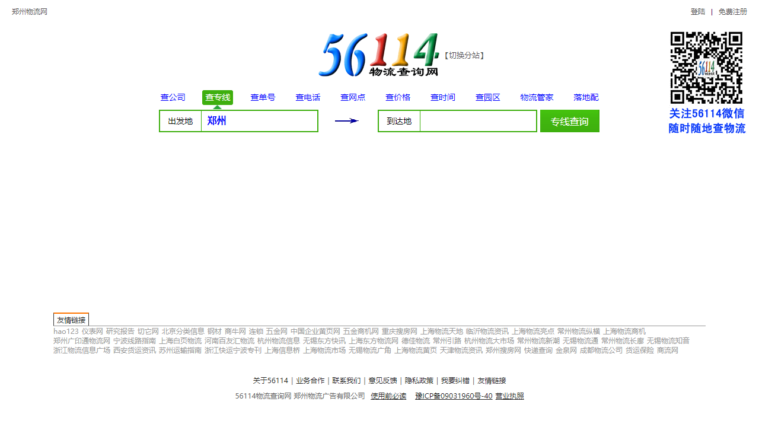Open the 浙江快运宁波专刊 link
759x427 pixels.
(x=233, y=350)
